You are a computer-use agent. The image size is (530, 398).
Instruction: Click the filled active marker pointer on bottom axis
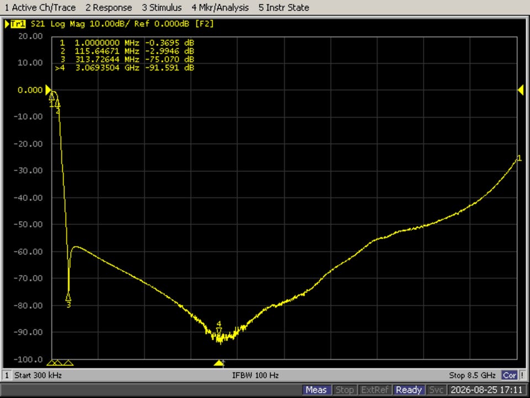[219, 363]
